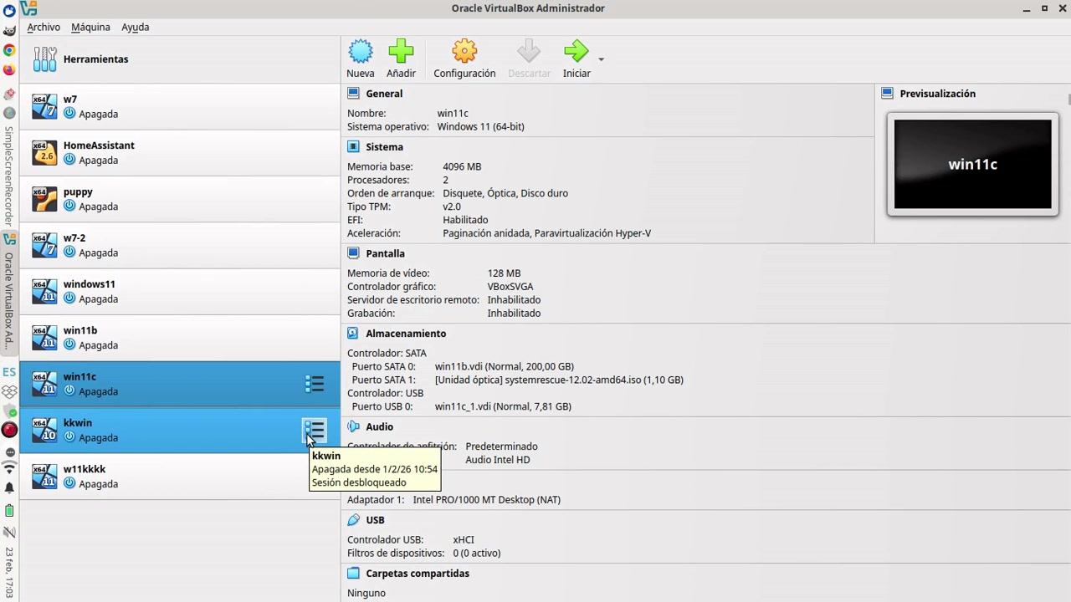Click the win11c preview thumbnail
Screen dimensions: 1071x602
972,164
